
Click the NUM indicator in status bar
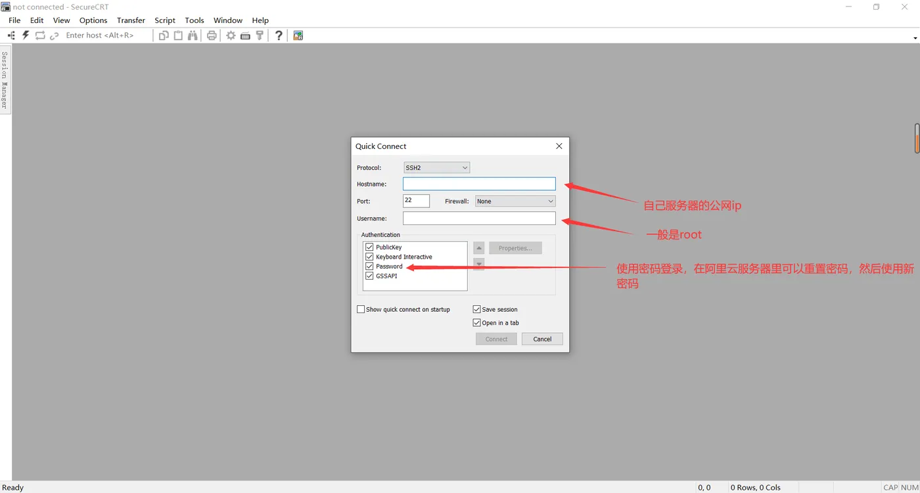[909, 488]
